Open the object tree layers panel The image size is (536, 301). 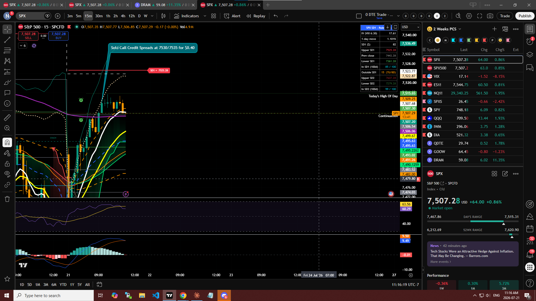530,55
